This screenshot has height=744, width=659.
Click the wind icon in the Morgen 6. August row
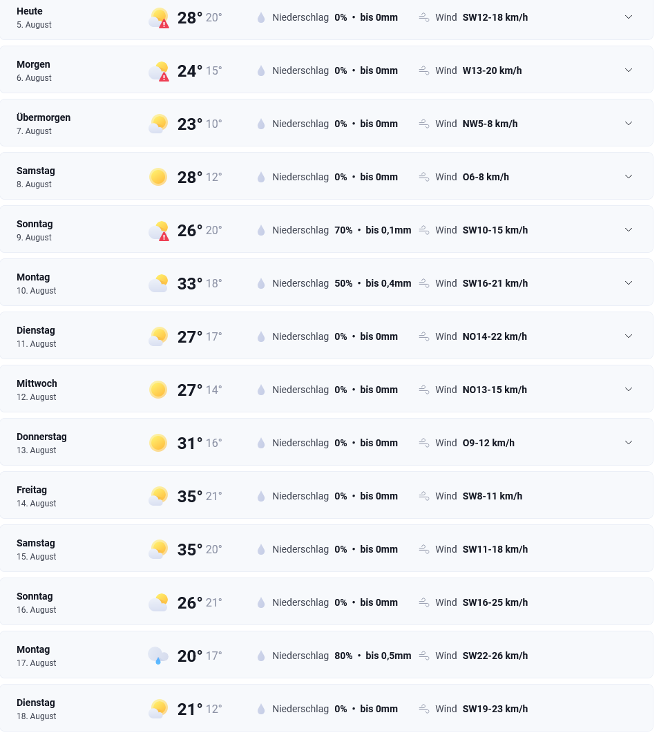pyautogui.click(x=424, y=70)
